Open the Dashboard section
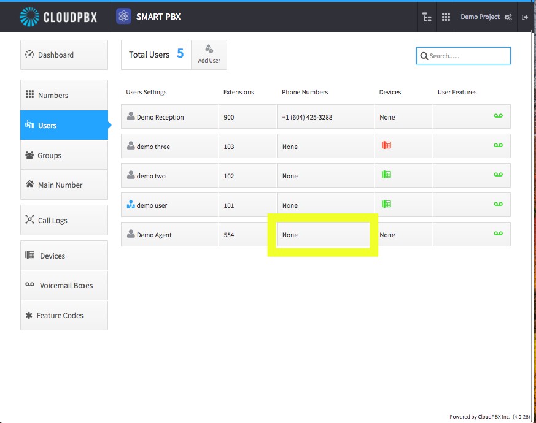 point(64,55)
